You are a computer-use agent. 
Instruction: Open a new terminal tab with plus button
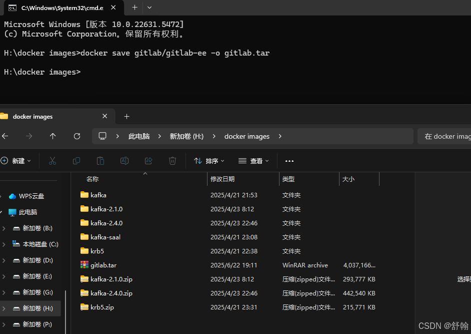[x=134, y=8]
